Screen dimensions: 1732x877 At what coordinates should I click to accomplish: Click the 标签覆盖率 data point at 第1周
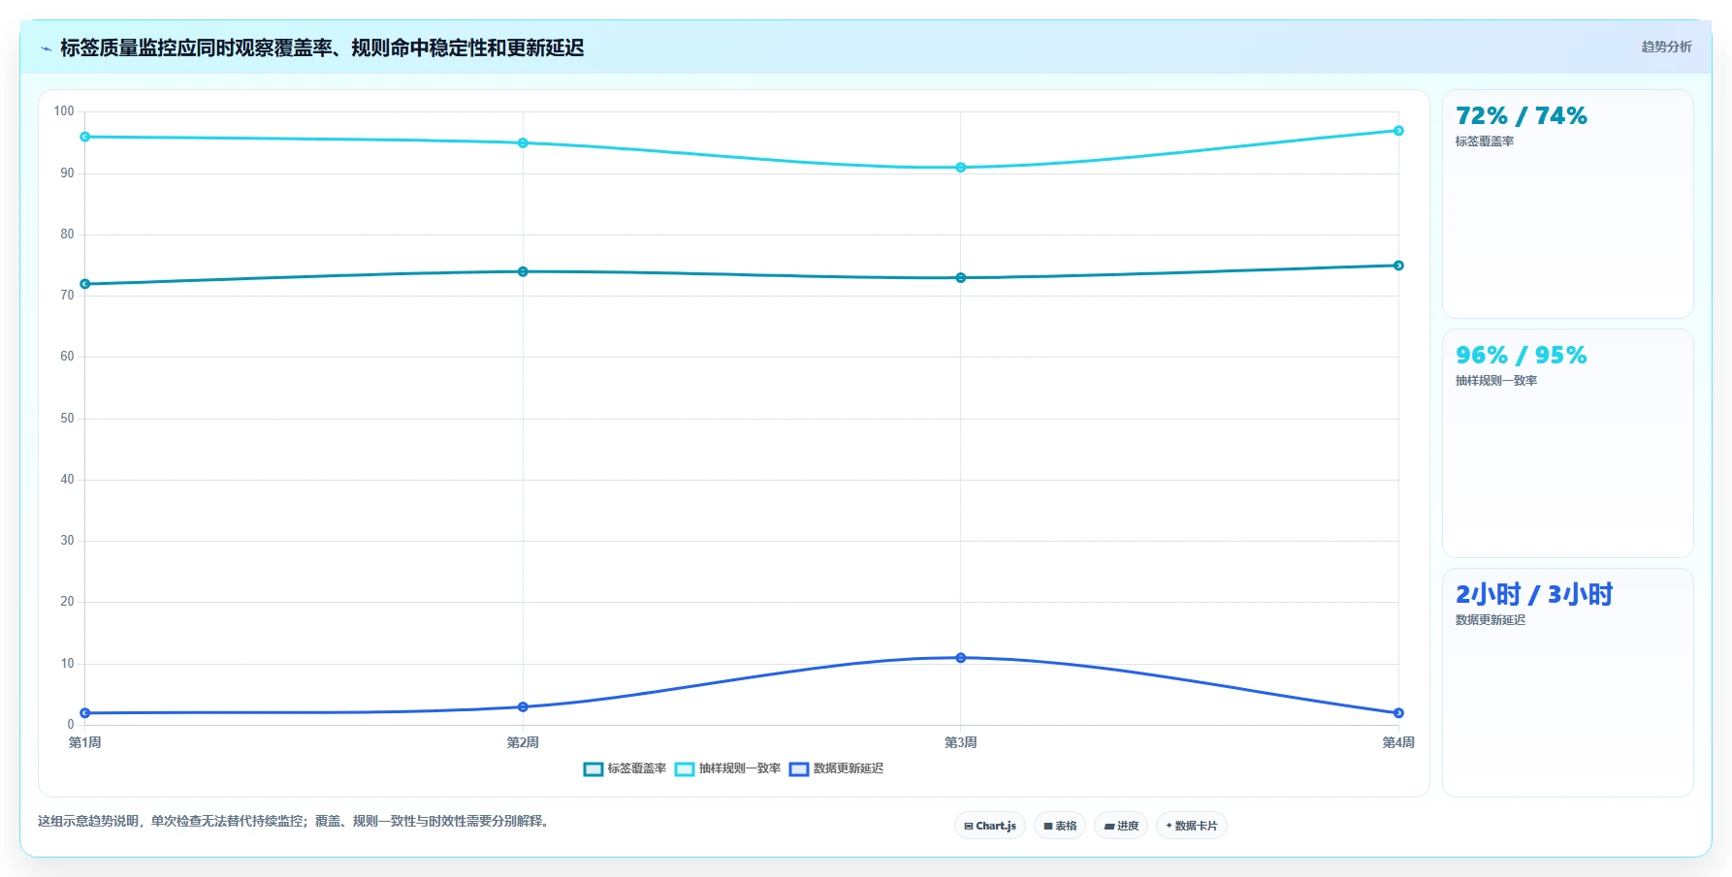coord(85,284)
